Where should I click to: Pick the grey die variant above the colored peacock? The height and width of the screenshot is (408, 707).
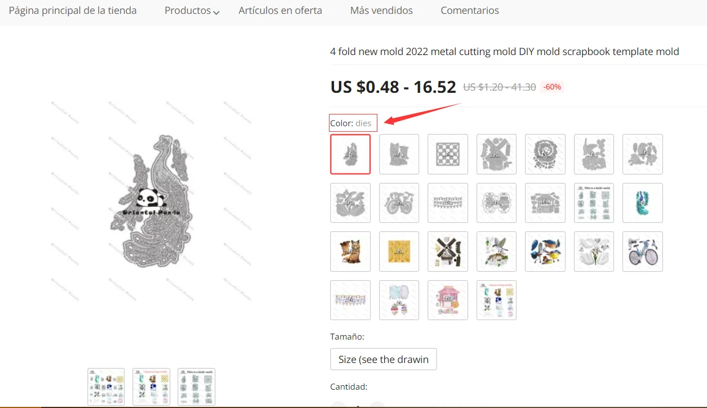[x=642, y=154]
